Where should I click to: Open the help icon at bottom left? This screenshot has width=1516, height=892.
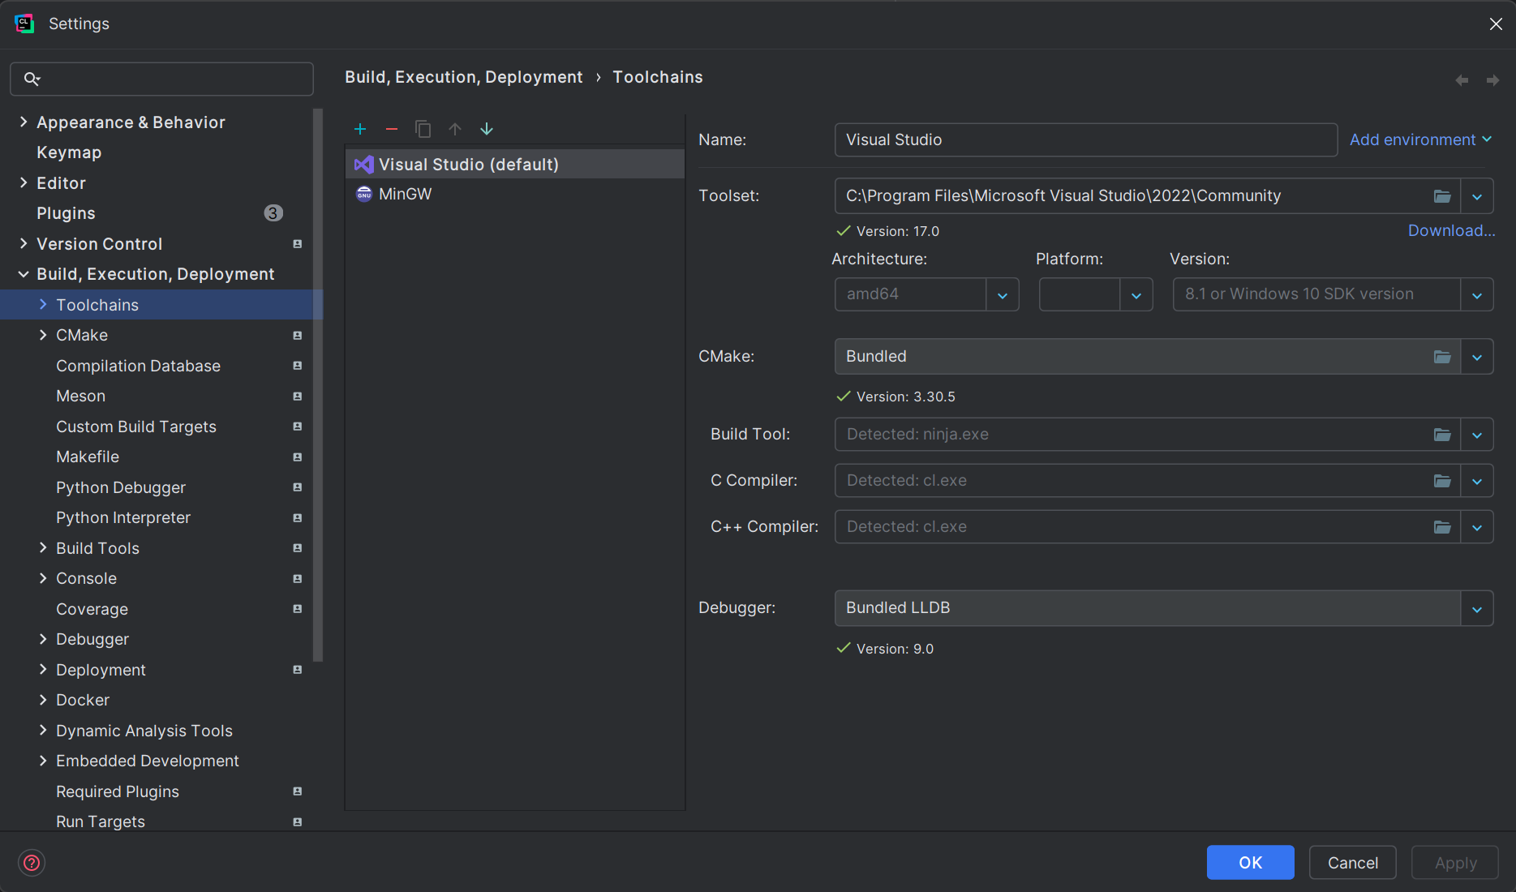click(x=32, y=862)
